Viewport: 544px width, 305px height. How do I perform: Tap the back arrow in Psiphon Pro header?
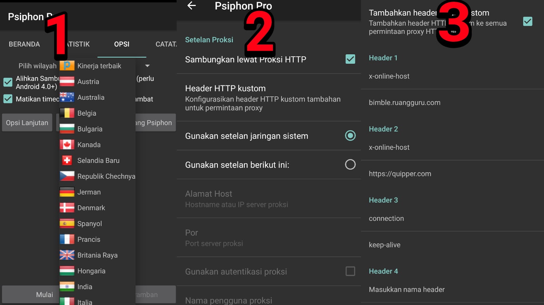[x=192, y=5]
